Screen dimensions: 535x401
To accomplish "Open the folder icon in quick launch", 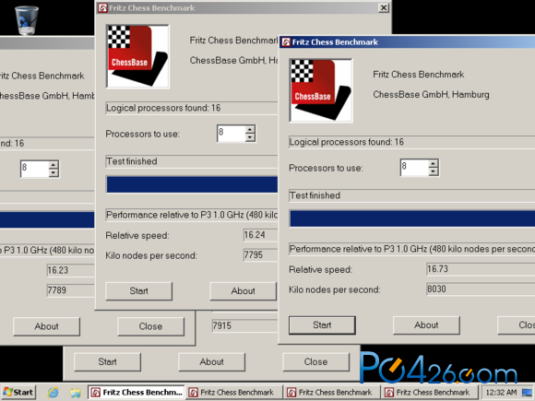I will [x=75, y=393].
